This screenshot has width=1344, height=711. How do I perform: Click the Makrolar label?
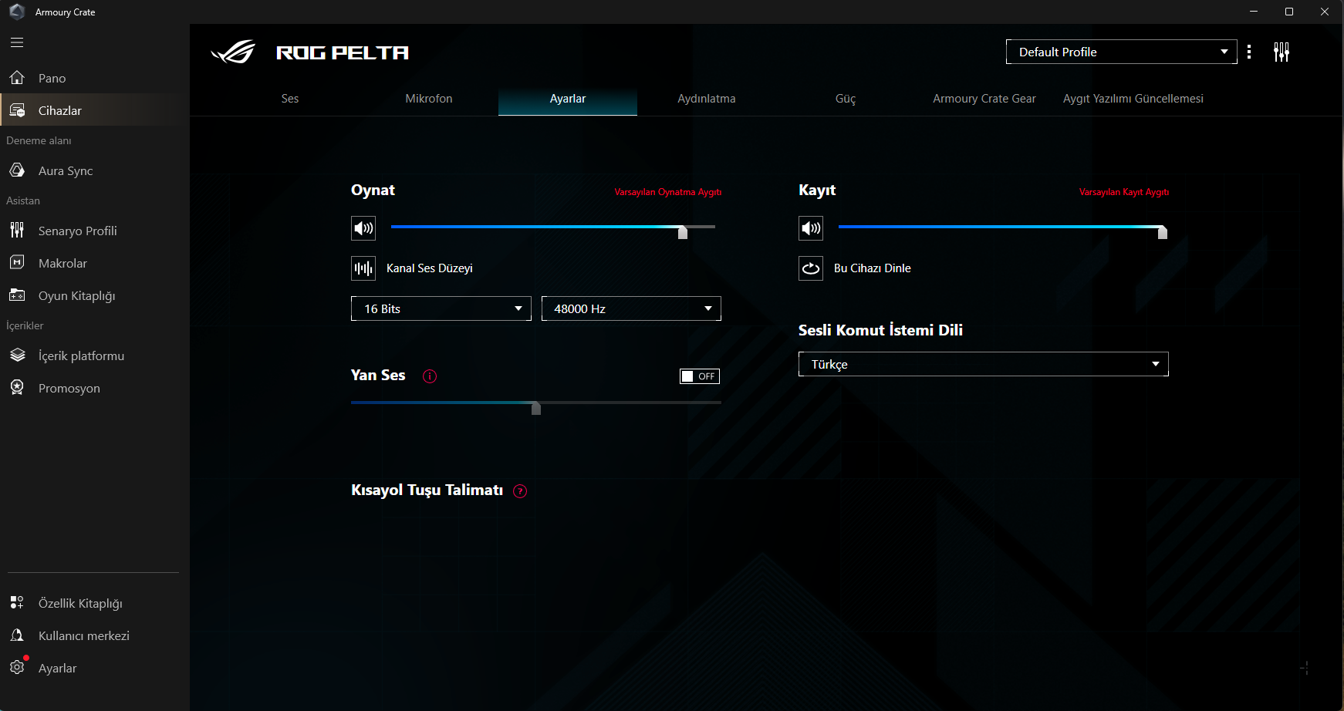point(63,263)
